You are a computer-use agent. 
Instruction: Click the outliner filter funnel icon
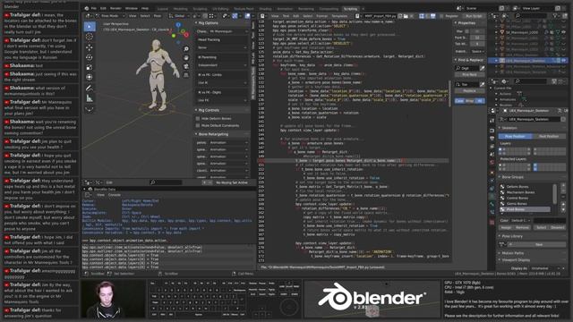(555, 16)
